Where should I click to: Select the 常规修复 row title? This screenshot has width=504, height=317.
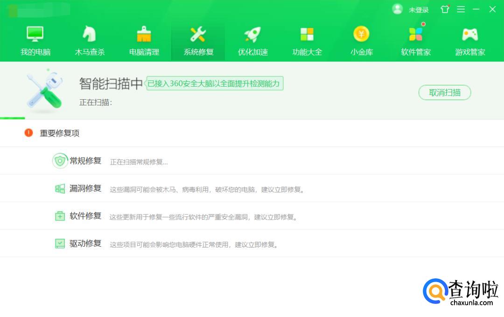coord(85,160)
